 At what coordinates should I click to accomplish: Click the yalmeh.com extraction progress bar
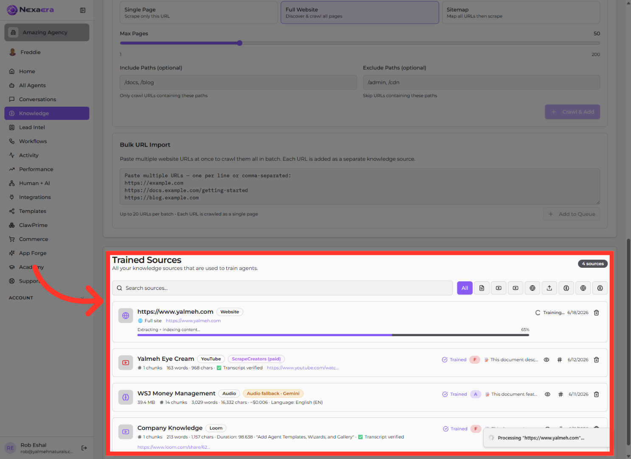(x=333, y=335)
